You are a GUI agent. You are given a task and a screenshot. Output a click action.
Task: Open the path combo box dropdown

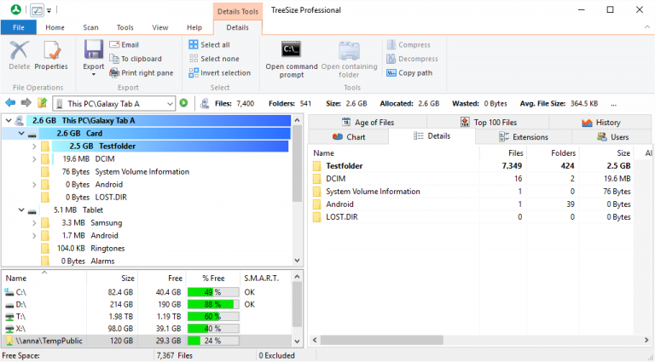pyautogui.click(x=170, y=103)
